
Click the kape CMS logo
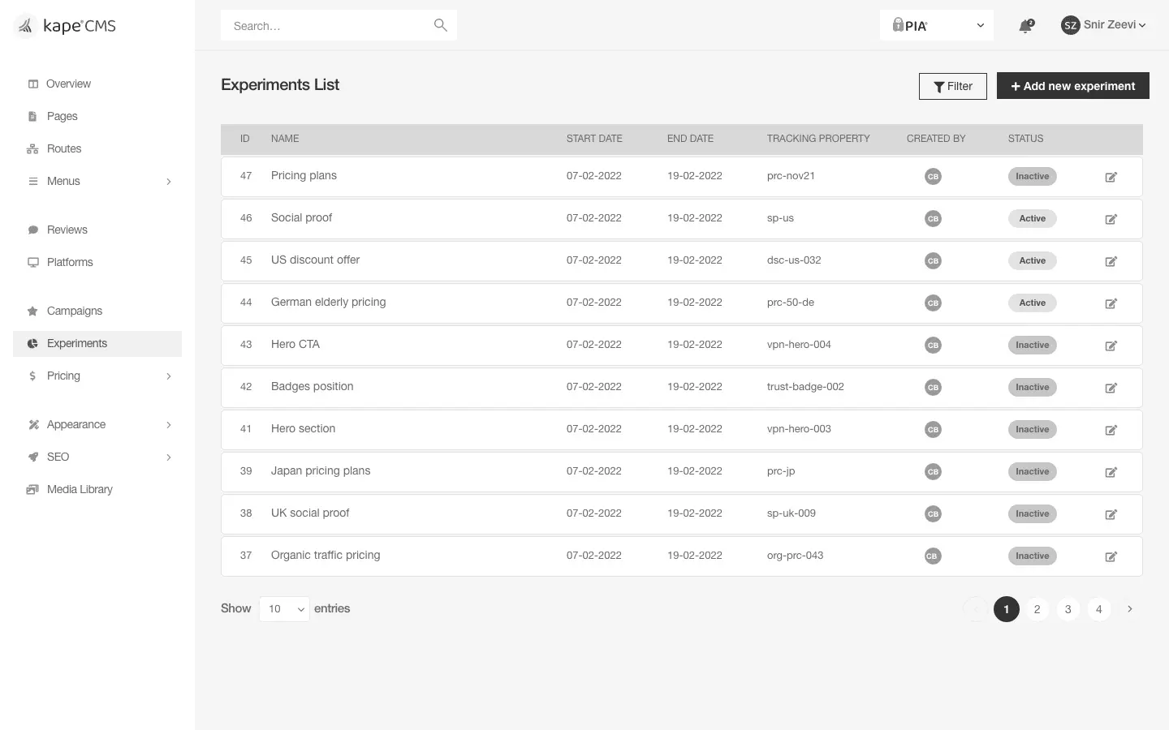click(x=66, y=26)
